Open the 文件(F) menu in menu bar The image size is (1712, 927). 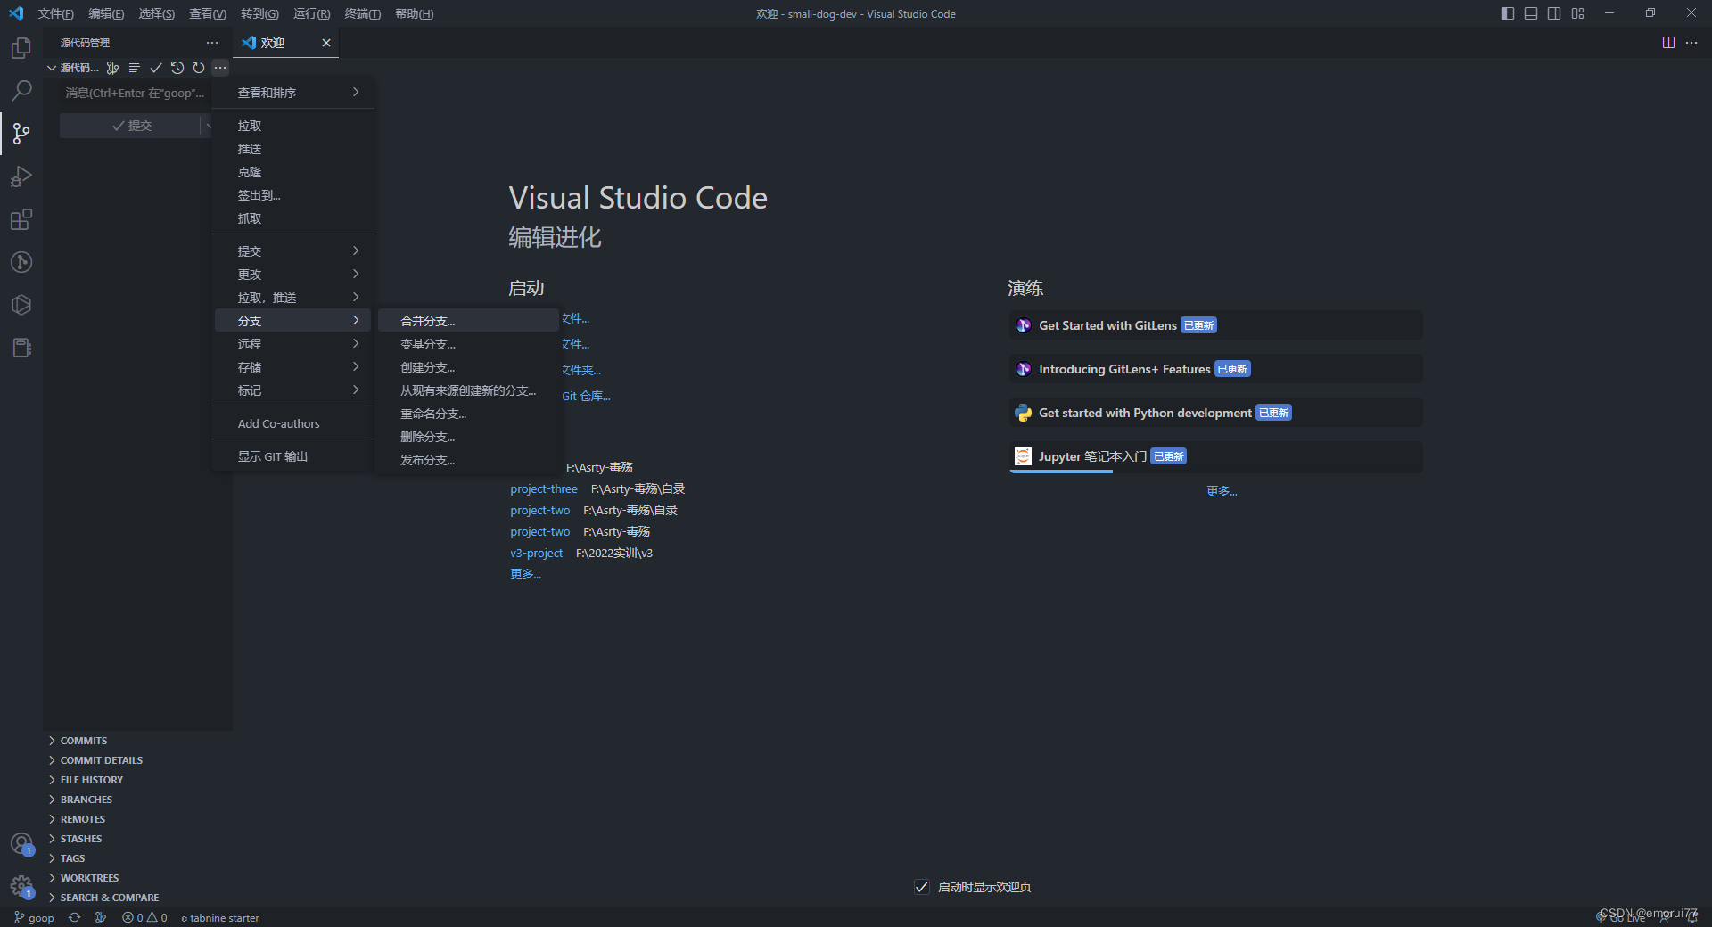coord(55,13)
